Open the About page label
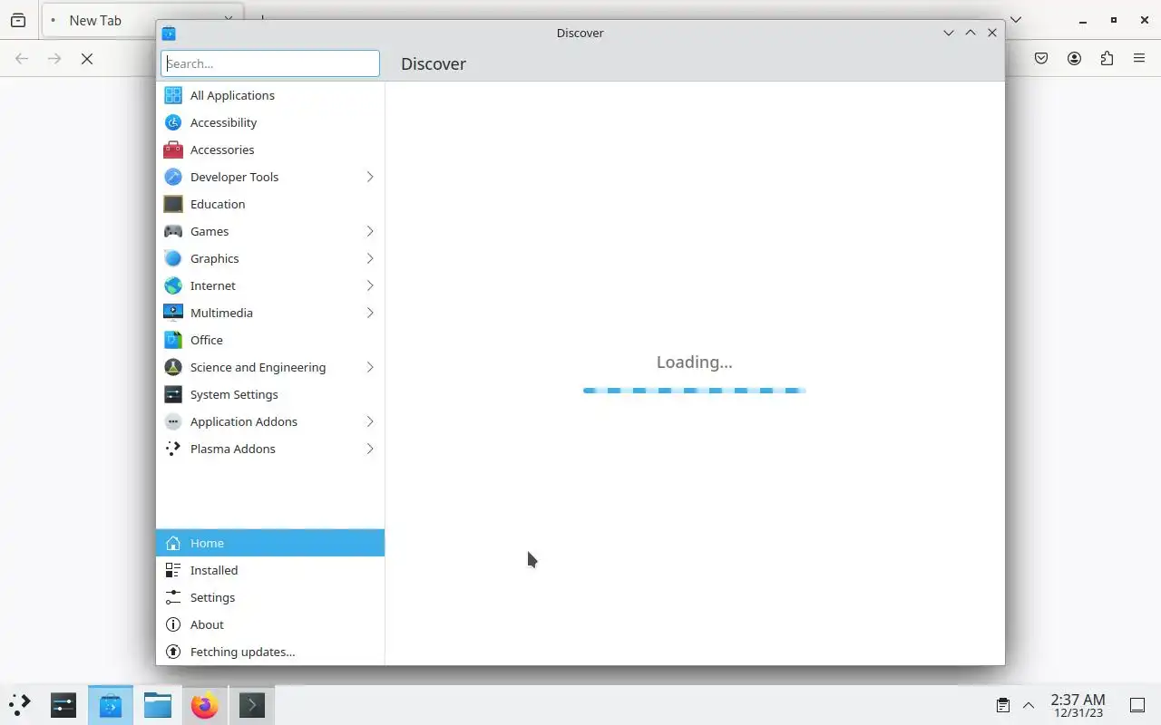Screen dimensions: 1161x725 (207, 624)
